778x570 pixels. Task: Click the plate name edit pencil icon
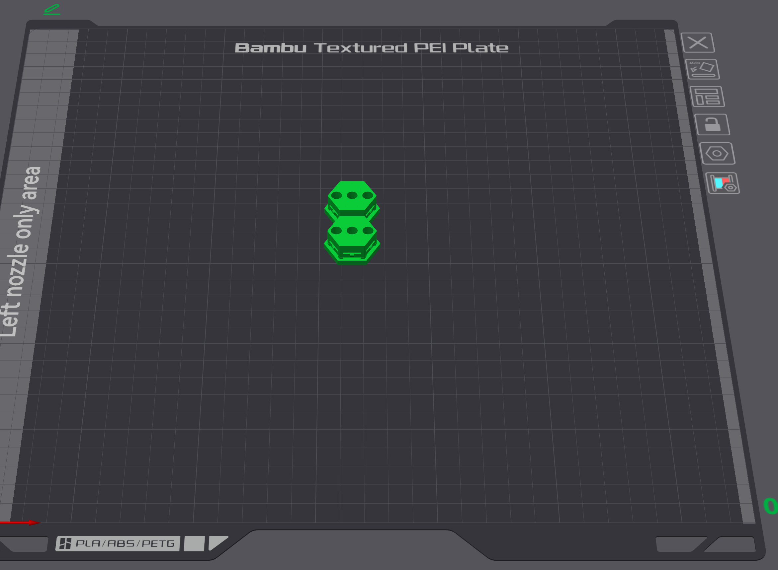coord(52,9)
